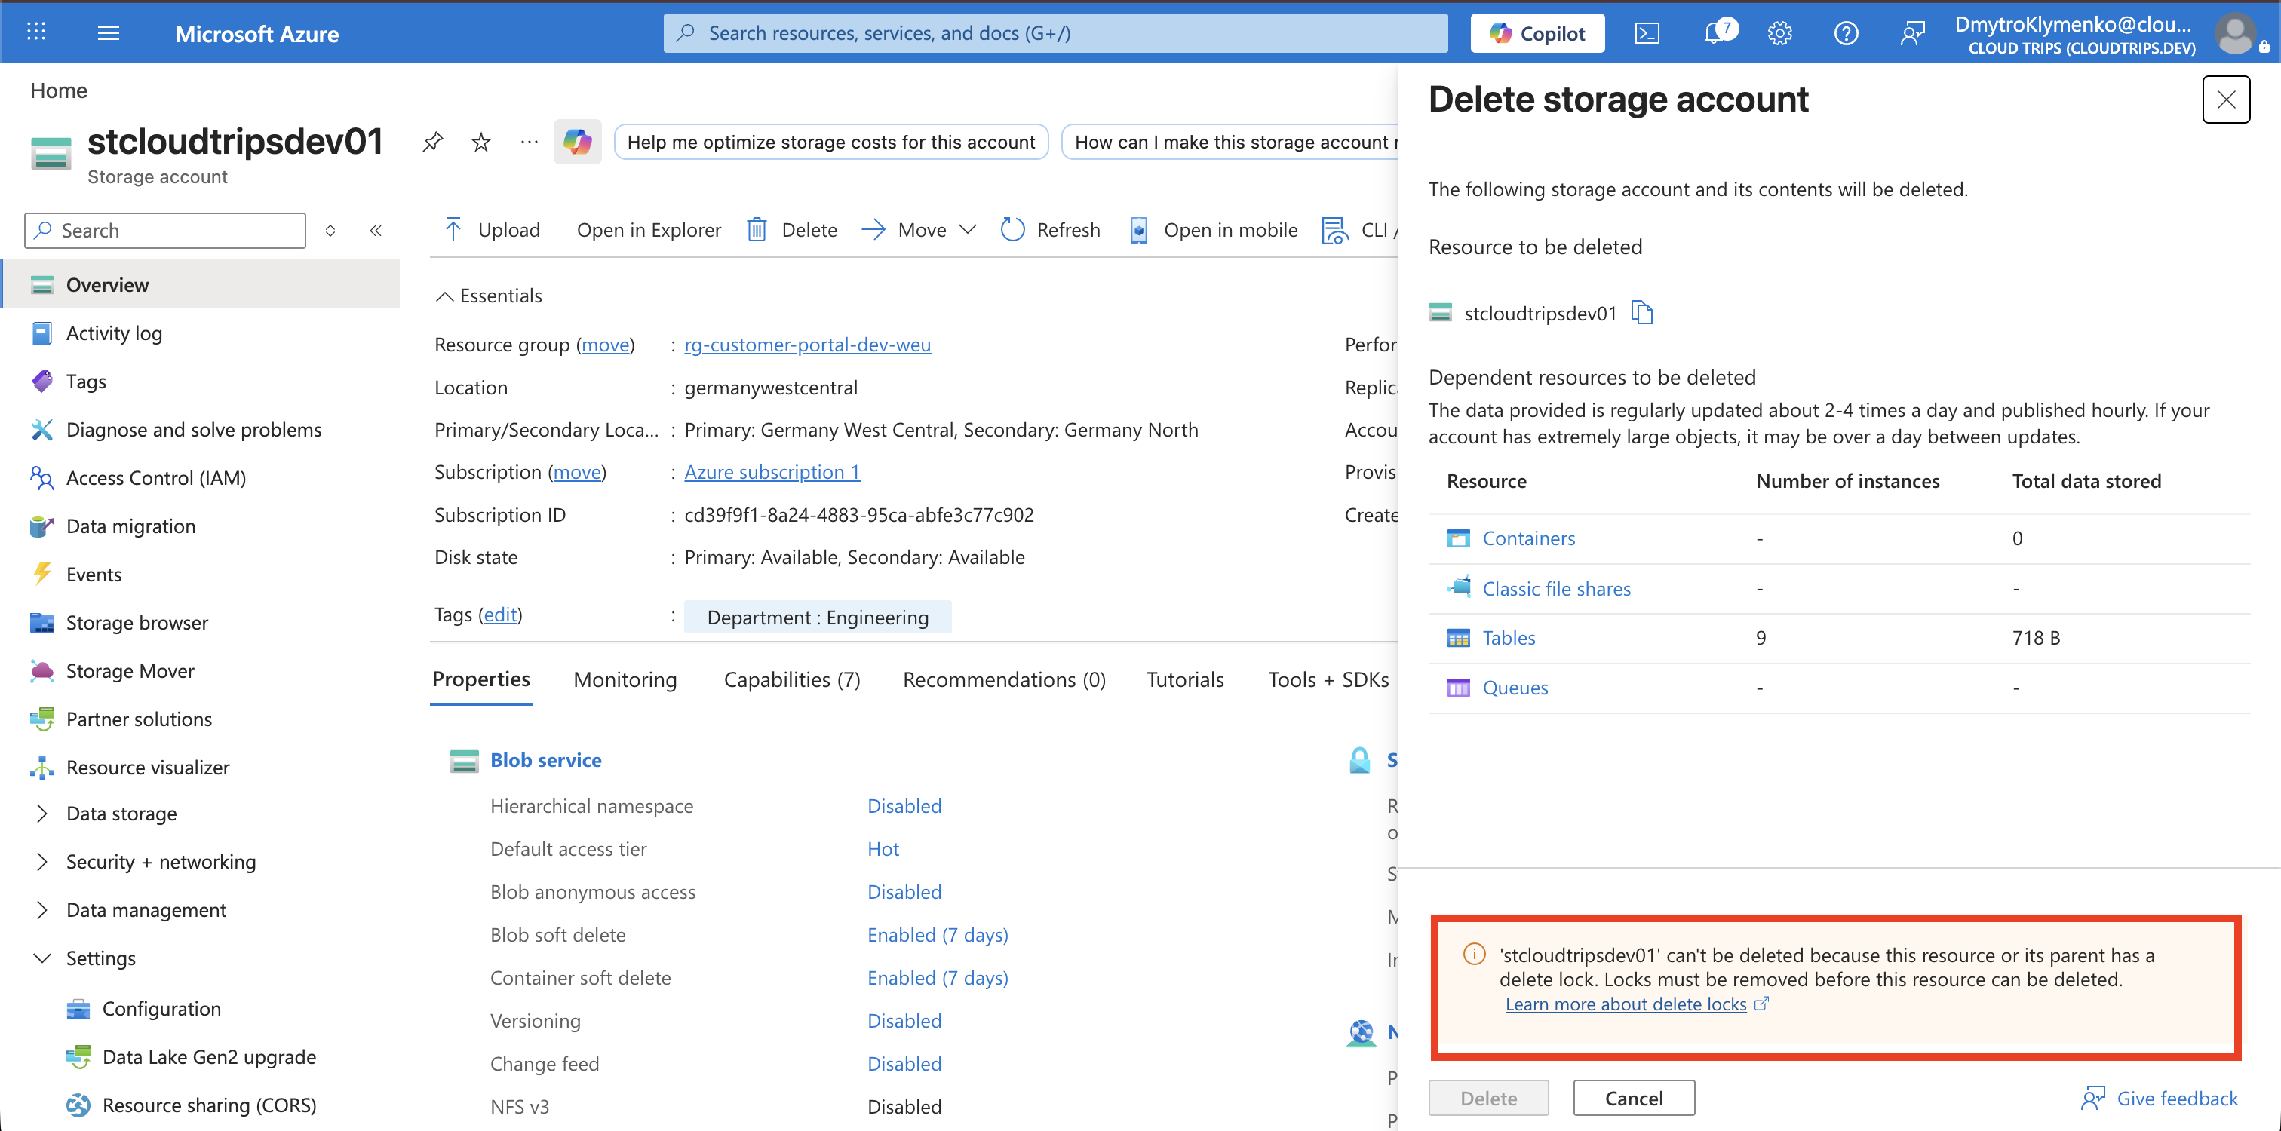Click Delete in the command bar

point(793,230)
